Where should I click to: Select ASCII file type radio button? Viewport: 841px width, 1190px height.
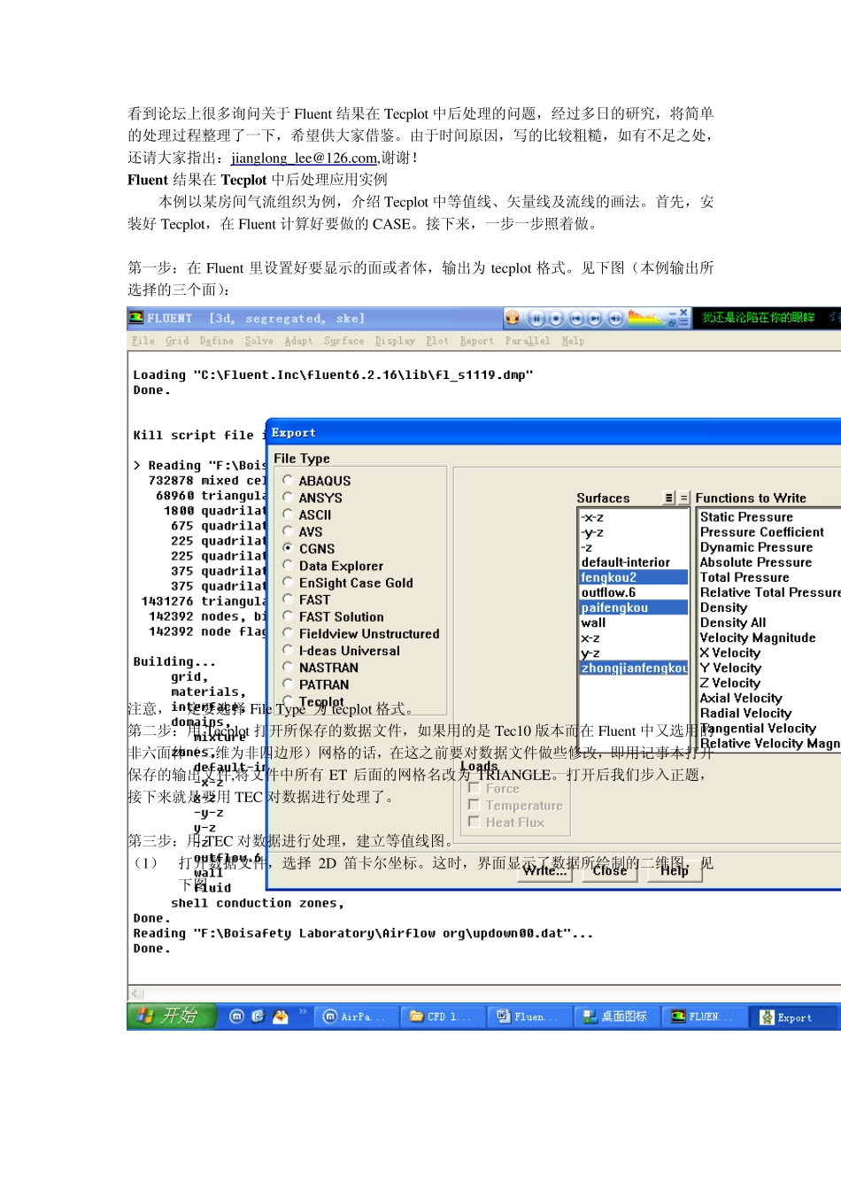coord(288,514)
